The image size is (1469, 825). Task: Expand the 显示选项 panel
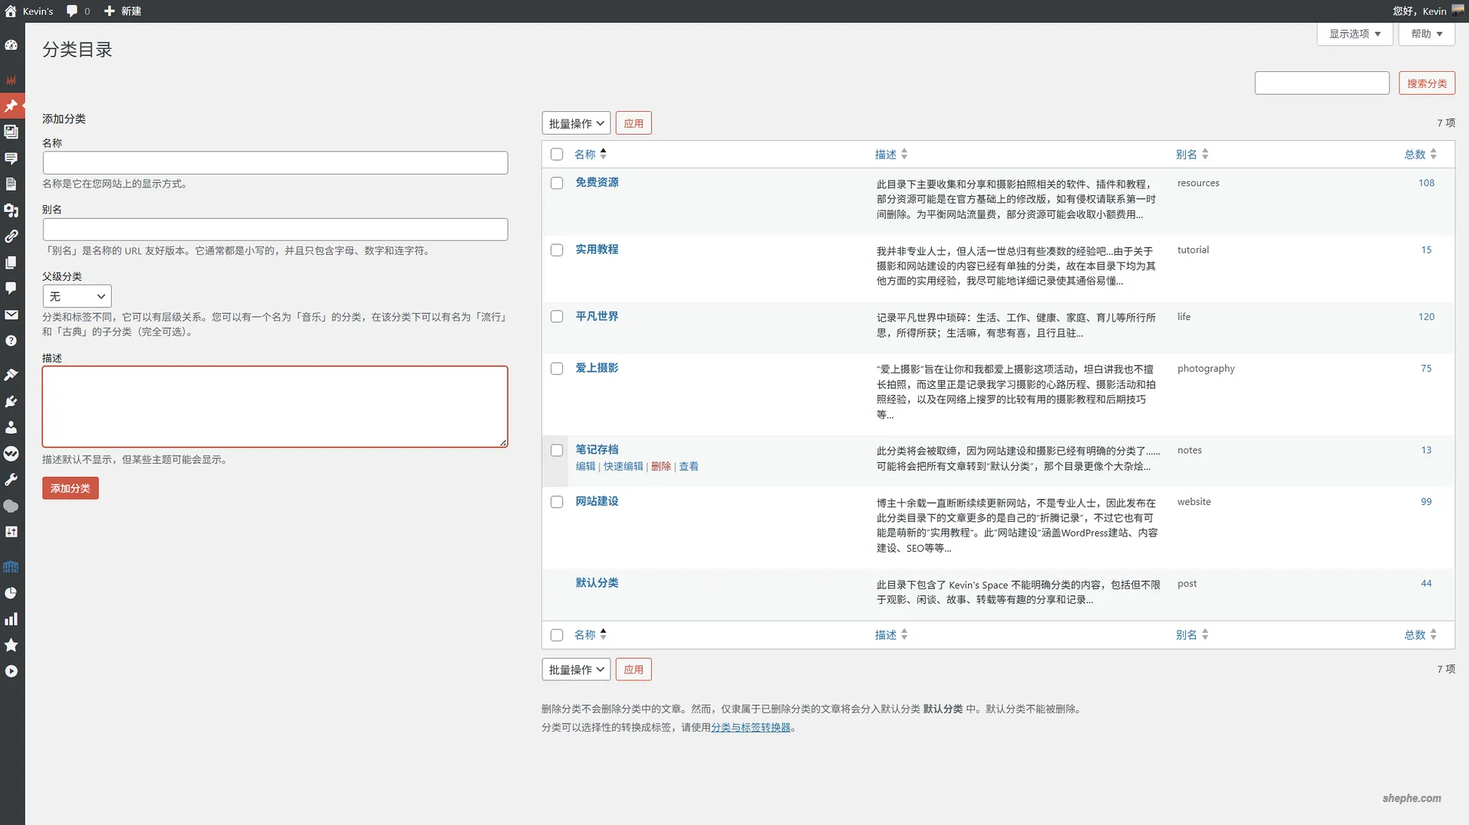(x=1354, y=34)
